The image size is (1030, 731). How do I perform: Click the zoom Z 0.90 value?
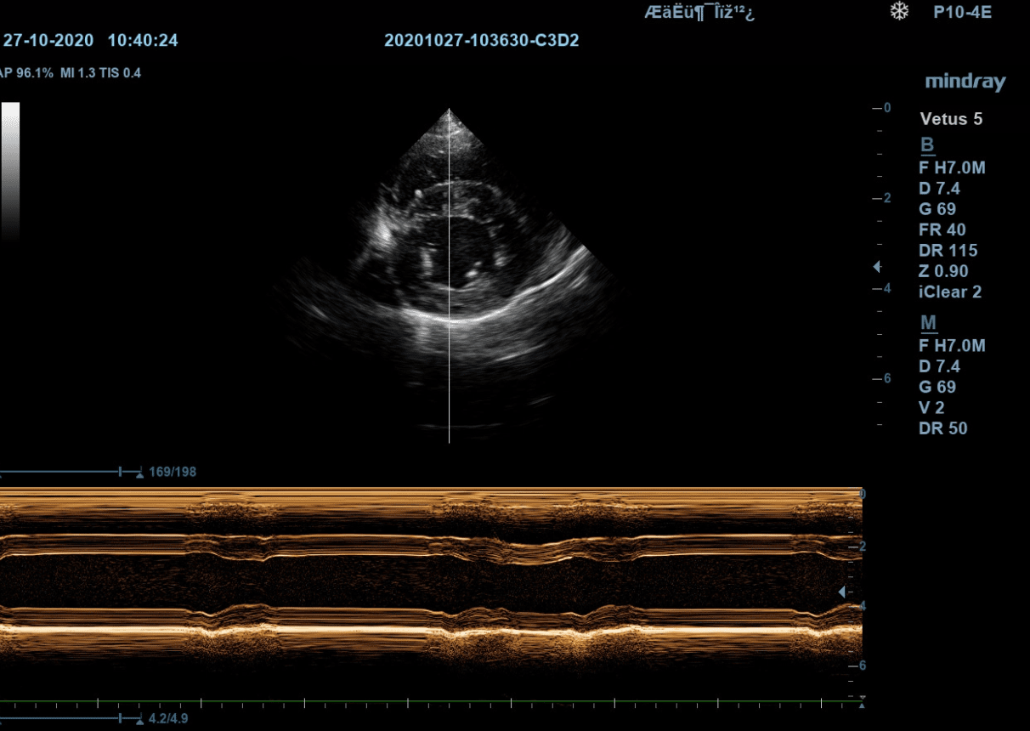(x=943, y=271)
